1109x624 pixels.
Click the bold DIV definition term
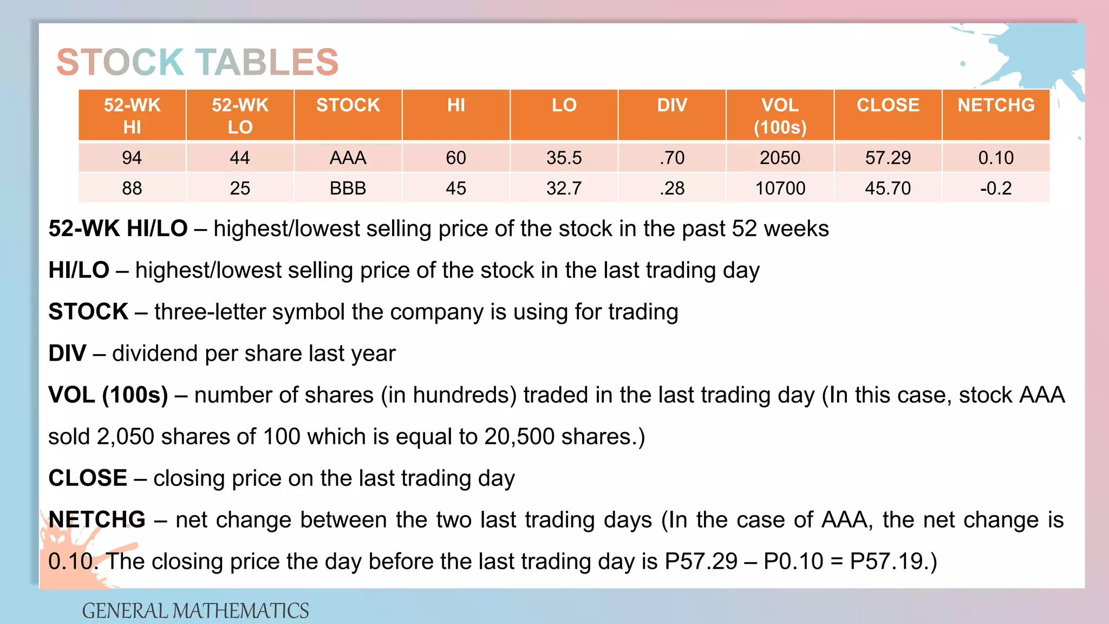coord(67,353)
